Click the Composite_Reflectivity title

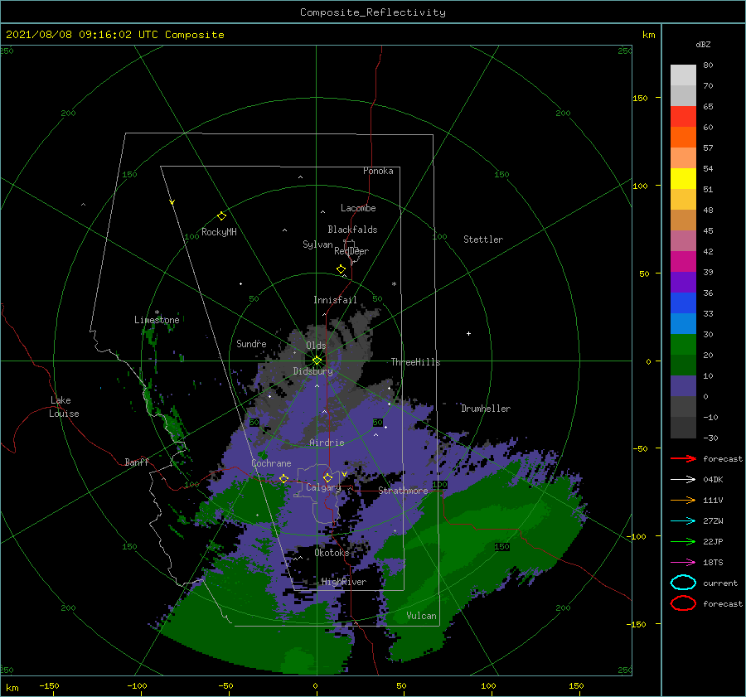click(x=373, y=12)
